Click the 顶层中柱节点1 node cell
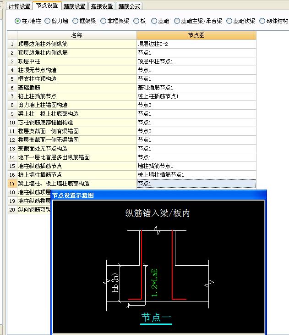Image resolution: width=289 pixels, height=335 pixels. point(196,61)
